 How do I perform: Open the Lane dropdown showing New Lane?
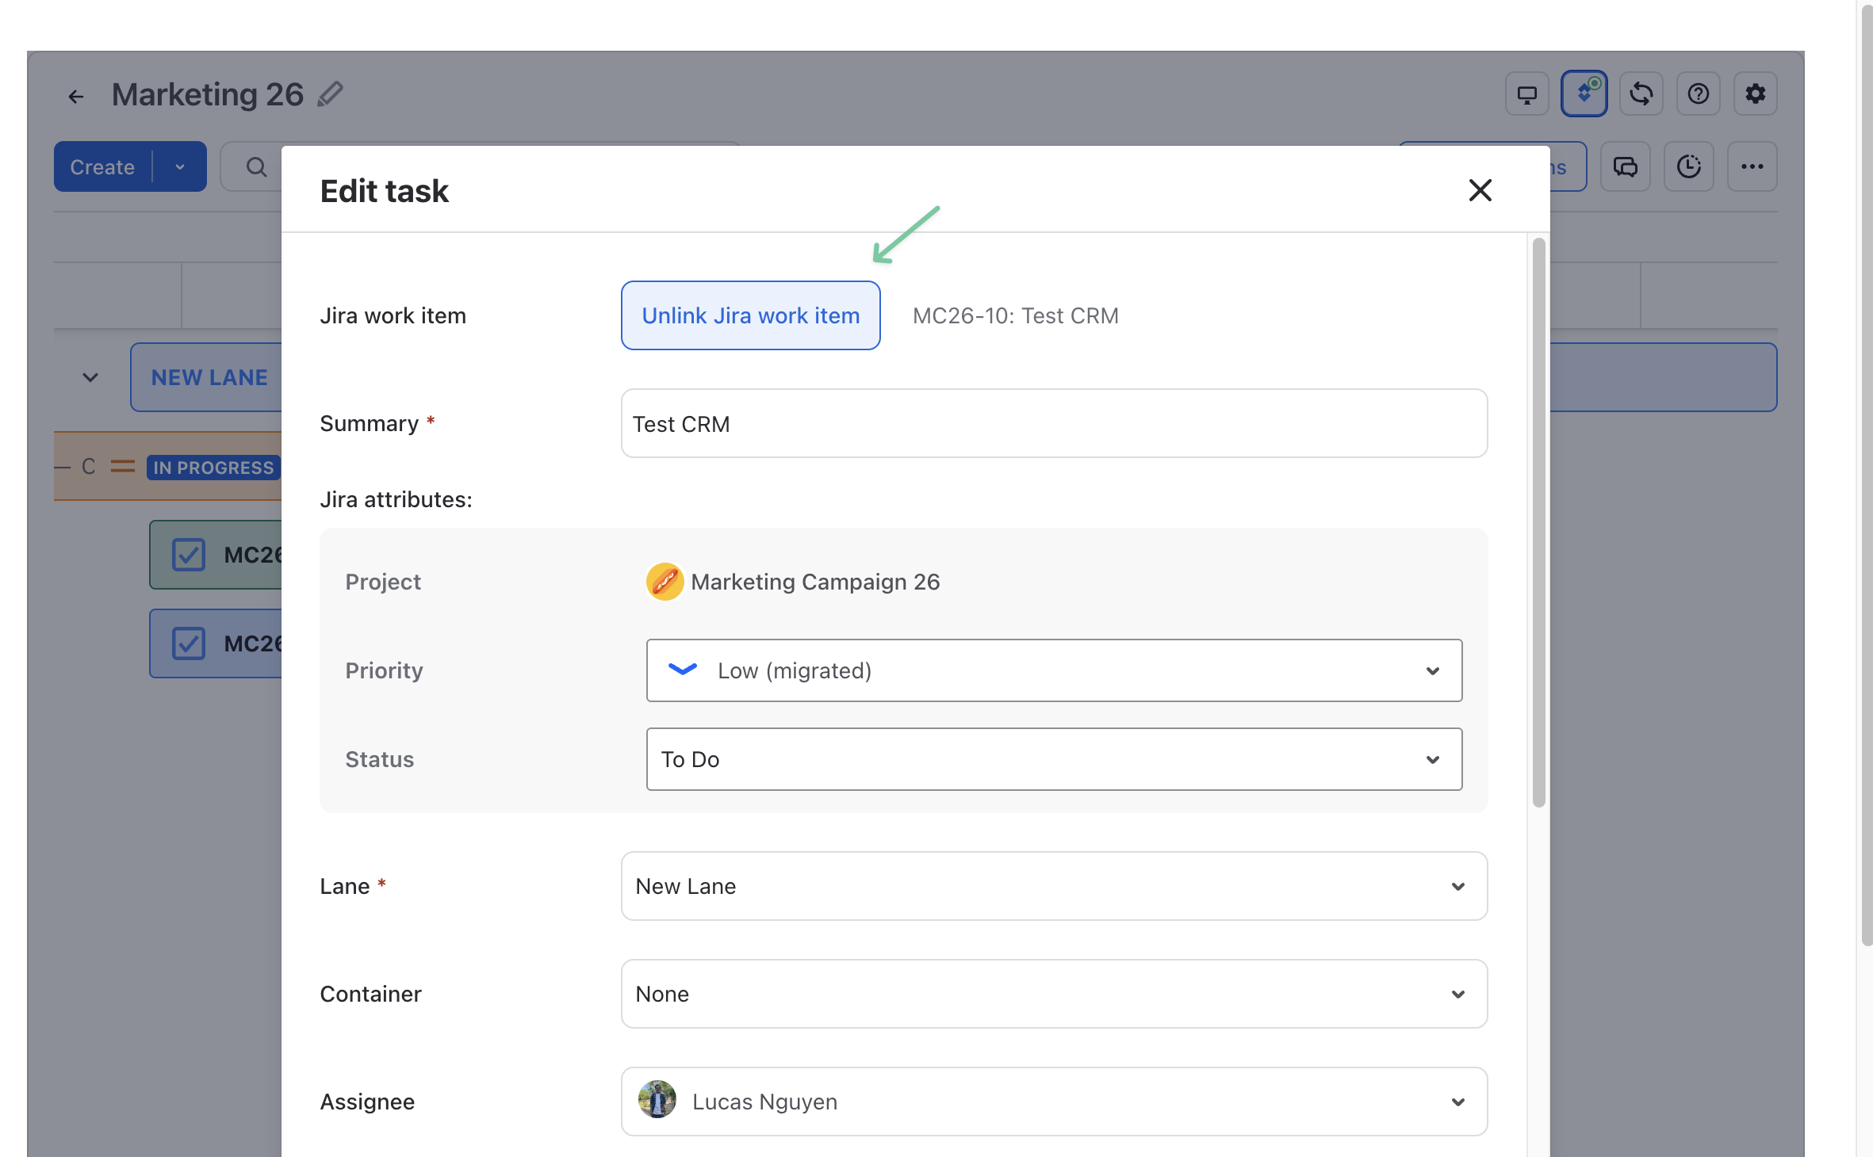pos(1054,886)
